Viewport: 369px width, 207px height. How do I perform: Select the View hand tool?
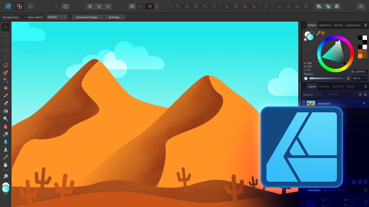coord(5,165)
